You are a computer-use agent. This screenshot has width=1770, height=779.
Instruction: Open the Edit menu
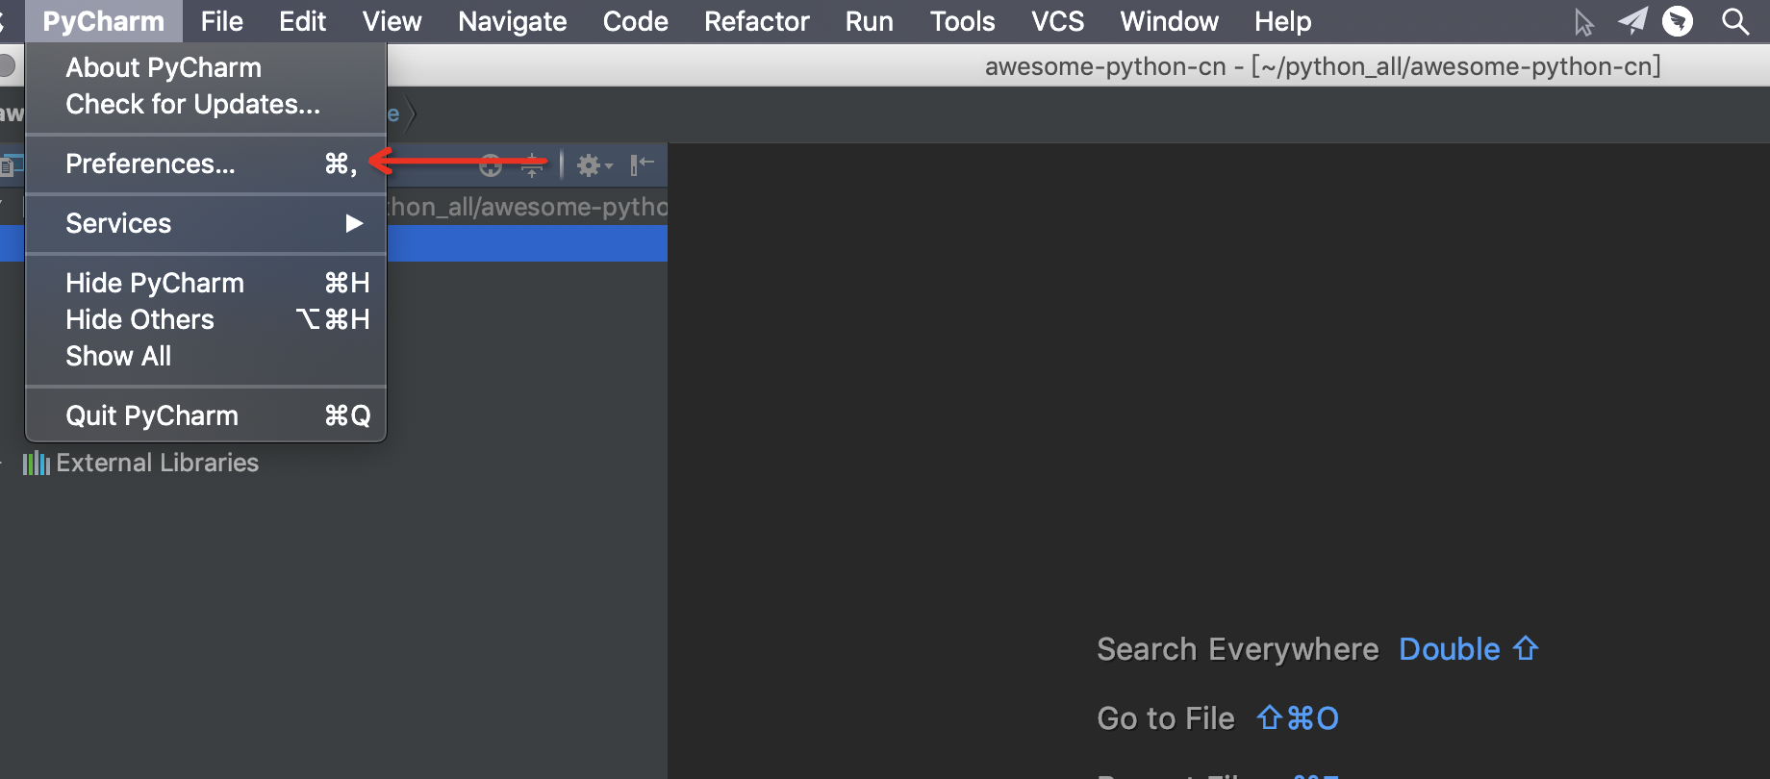pyautogui.click(x=303, y=21)
